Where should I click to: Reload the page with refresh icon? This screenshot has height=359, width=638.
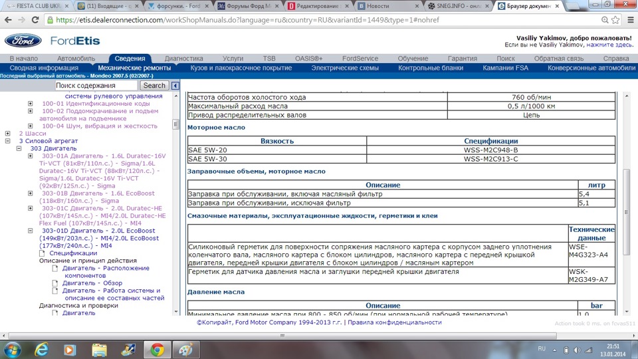tap(35, 19)
